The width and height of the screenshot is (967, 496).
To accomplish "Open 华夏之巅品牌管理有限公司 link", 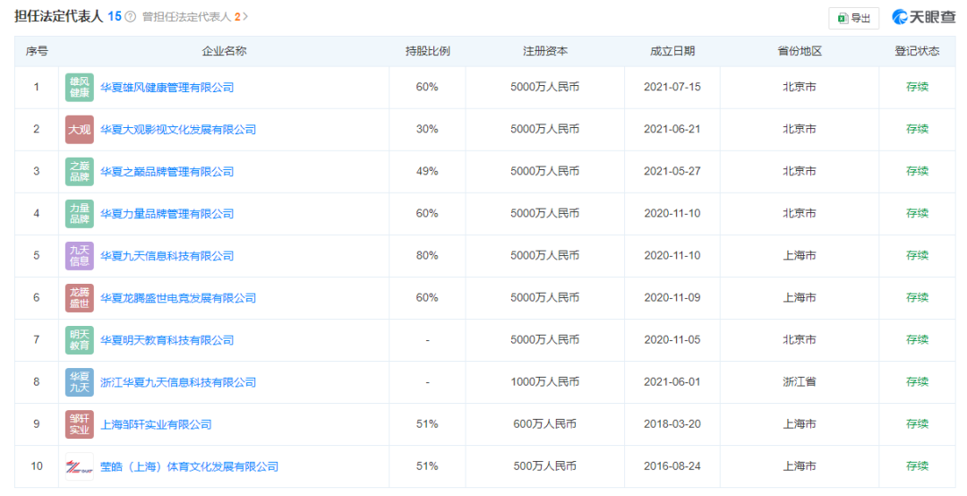I will 167,172.
